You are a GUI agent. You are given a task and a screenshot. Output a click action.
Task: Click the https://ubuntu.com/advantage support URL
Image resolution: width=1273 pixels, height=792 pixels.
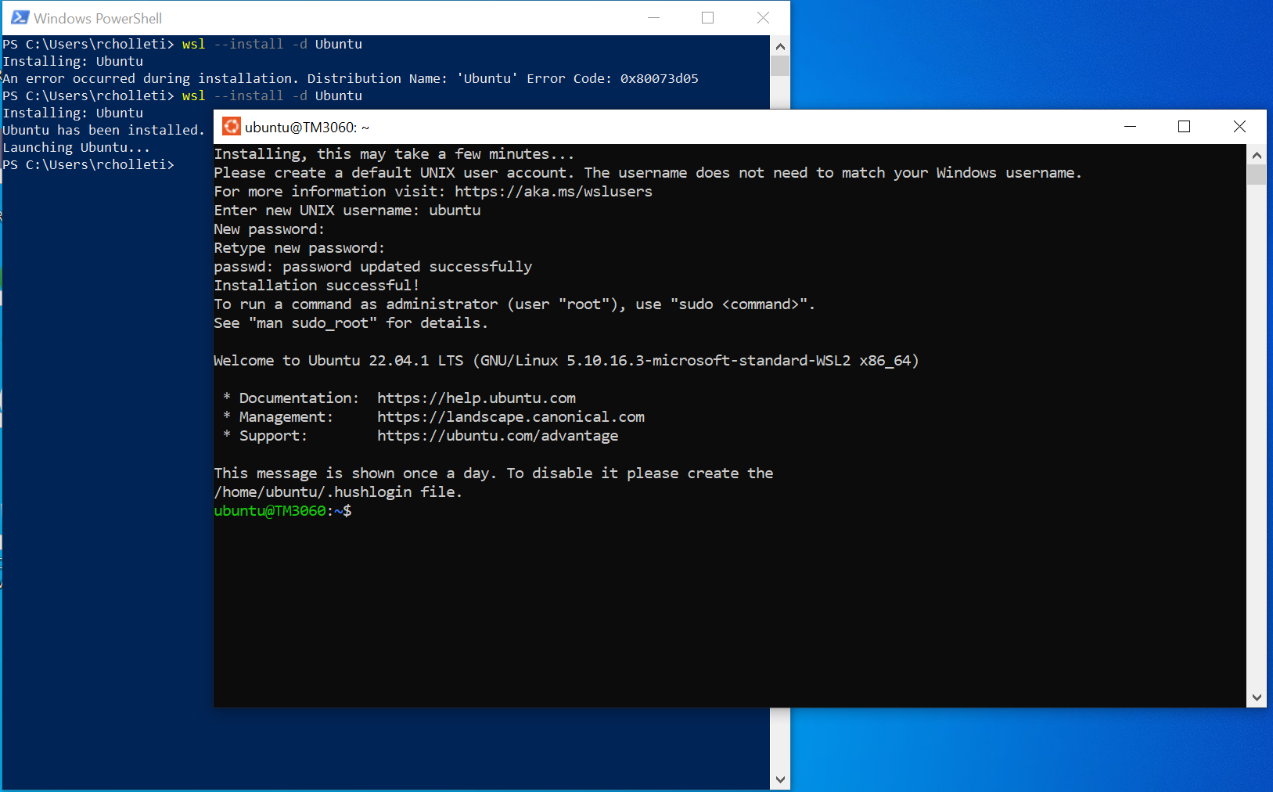(x=498, y=436)
